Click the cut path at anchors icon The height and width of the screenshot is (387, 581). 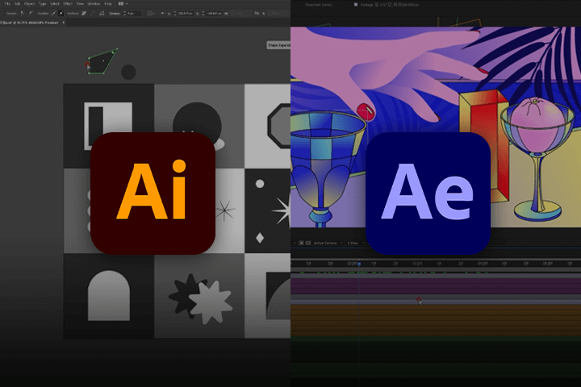102,14
